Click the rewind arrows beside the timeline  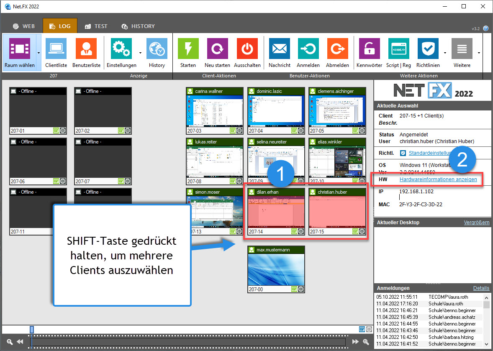coord(20,341)
